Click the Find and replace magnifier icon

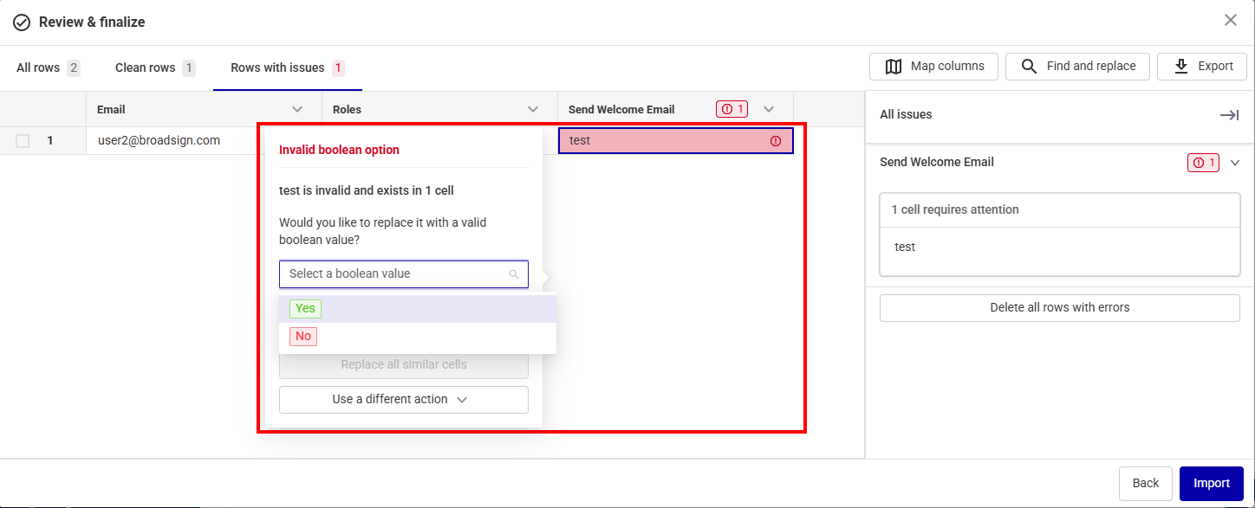1029,67
